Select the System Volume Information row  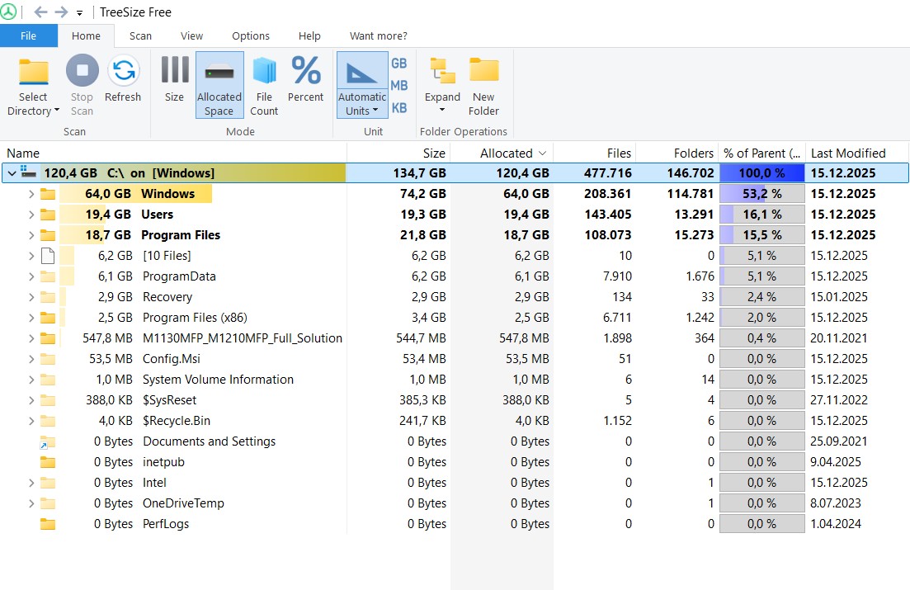point(455,380)
